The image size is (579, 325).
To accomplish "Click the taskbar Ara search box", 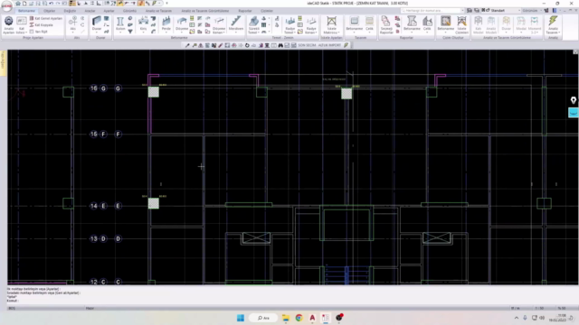I will [x=263, y=318].
